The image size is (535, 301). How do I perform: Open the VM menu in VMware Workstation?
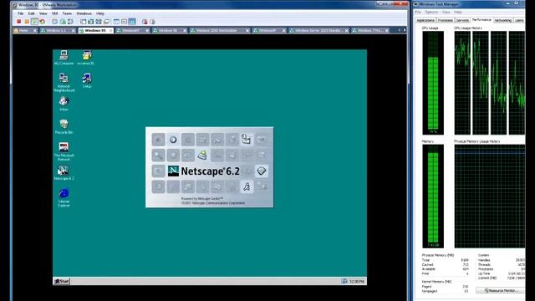tap(54, 13)
